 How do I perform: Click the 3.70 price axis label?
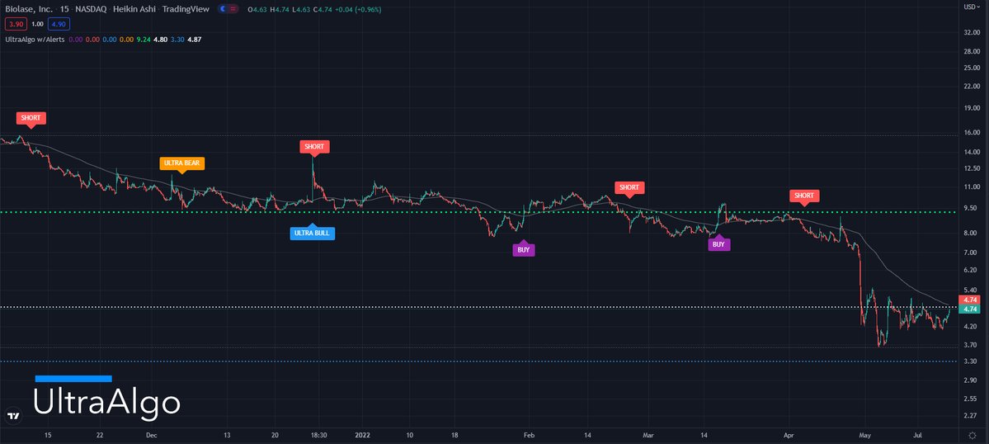click(x=971, y=346)
